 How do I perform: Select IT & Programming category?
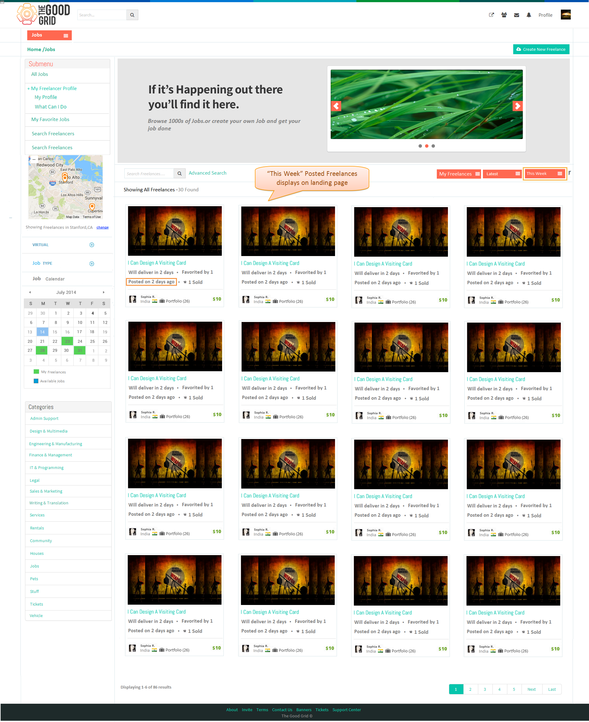coord(46,468)
